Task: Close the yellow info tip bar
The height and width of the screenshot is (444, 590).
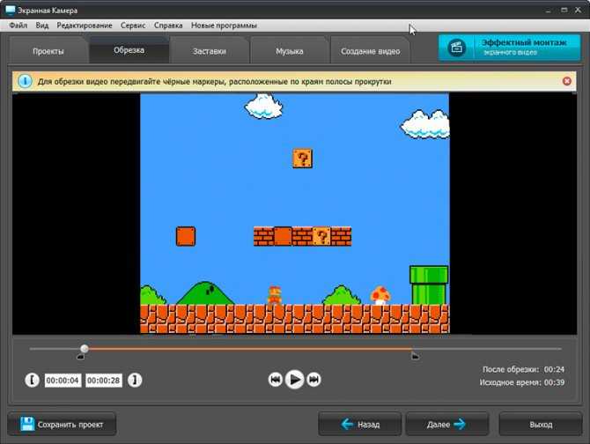Action: [567, 81]
